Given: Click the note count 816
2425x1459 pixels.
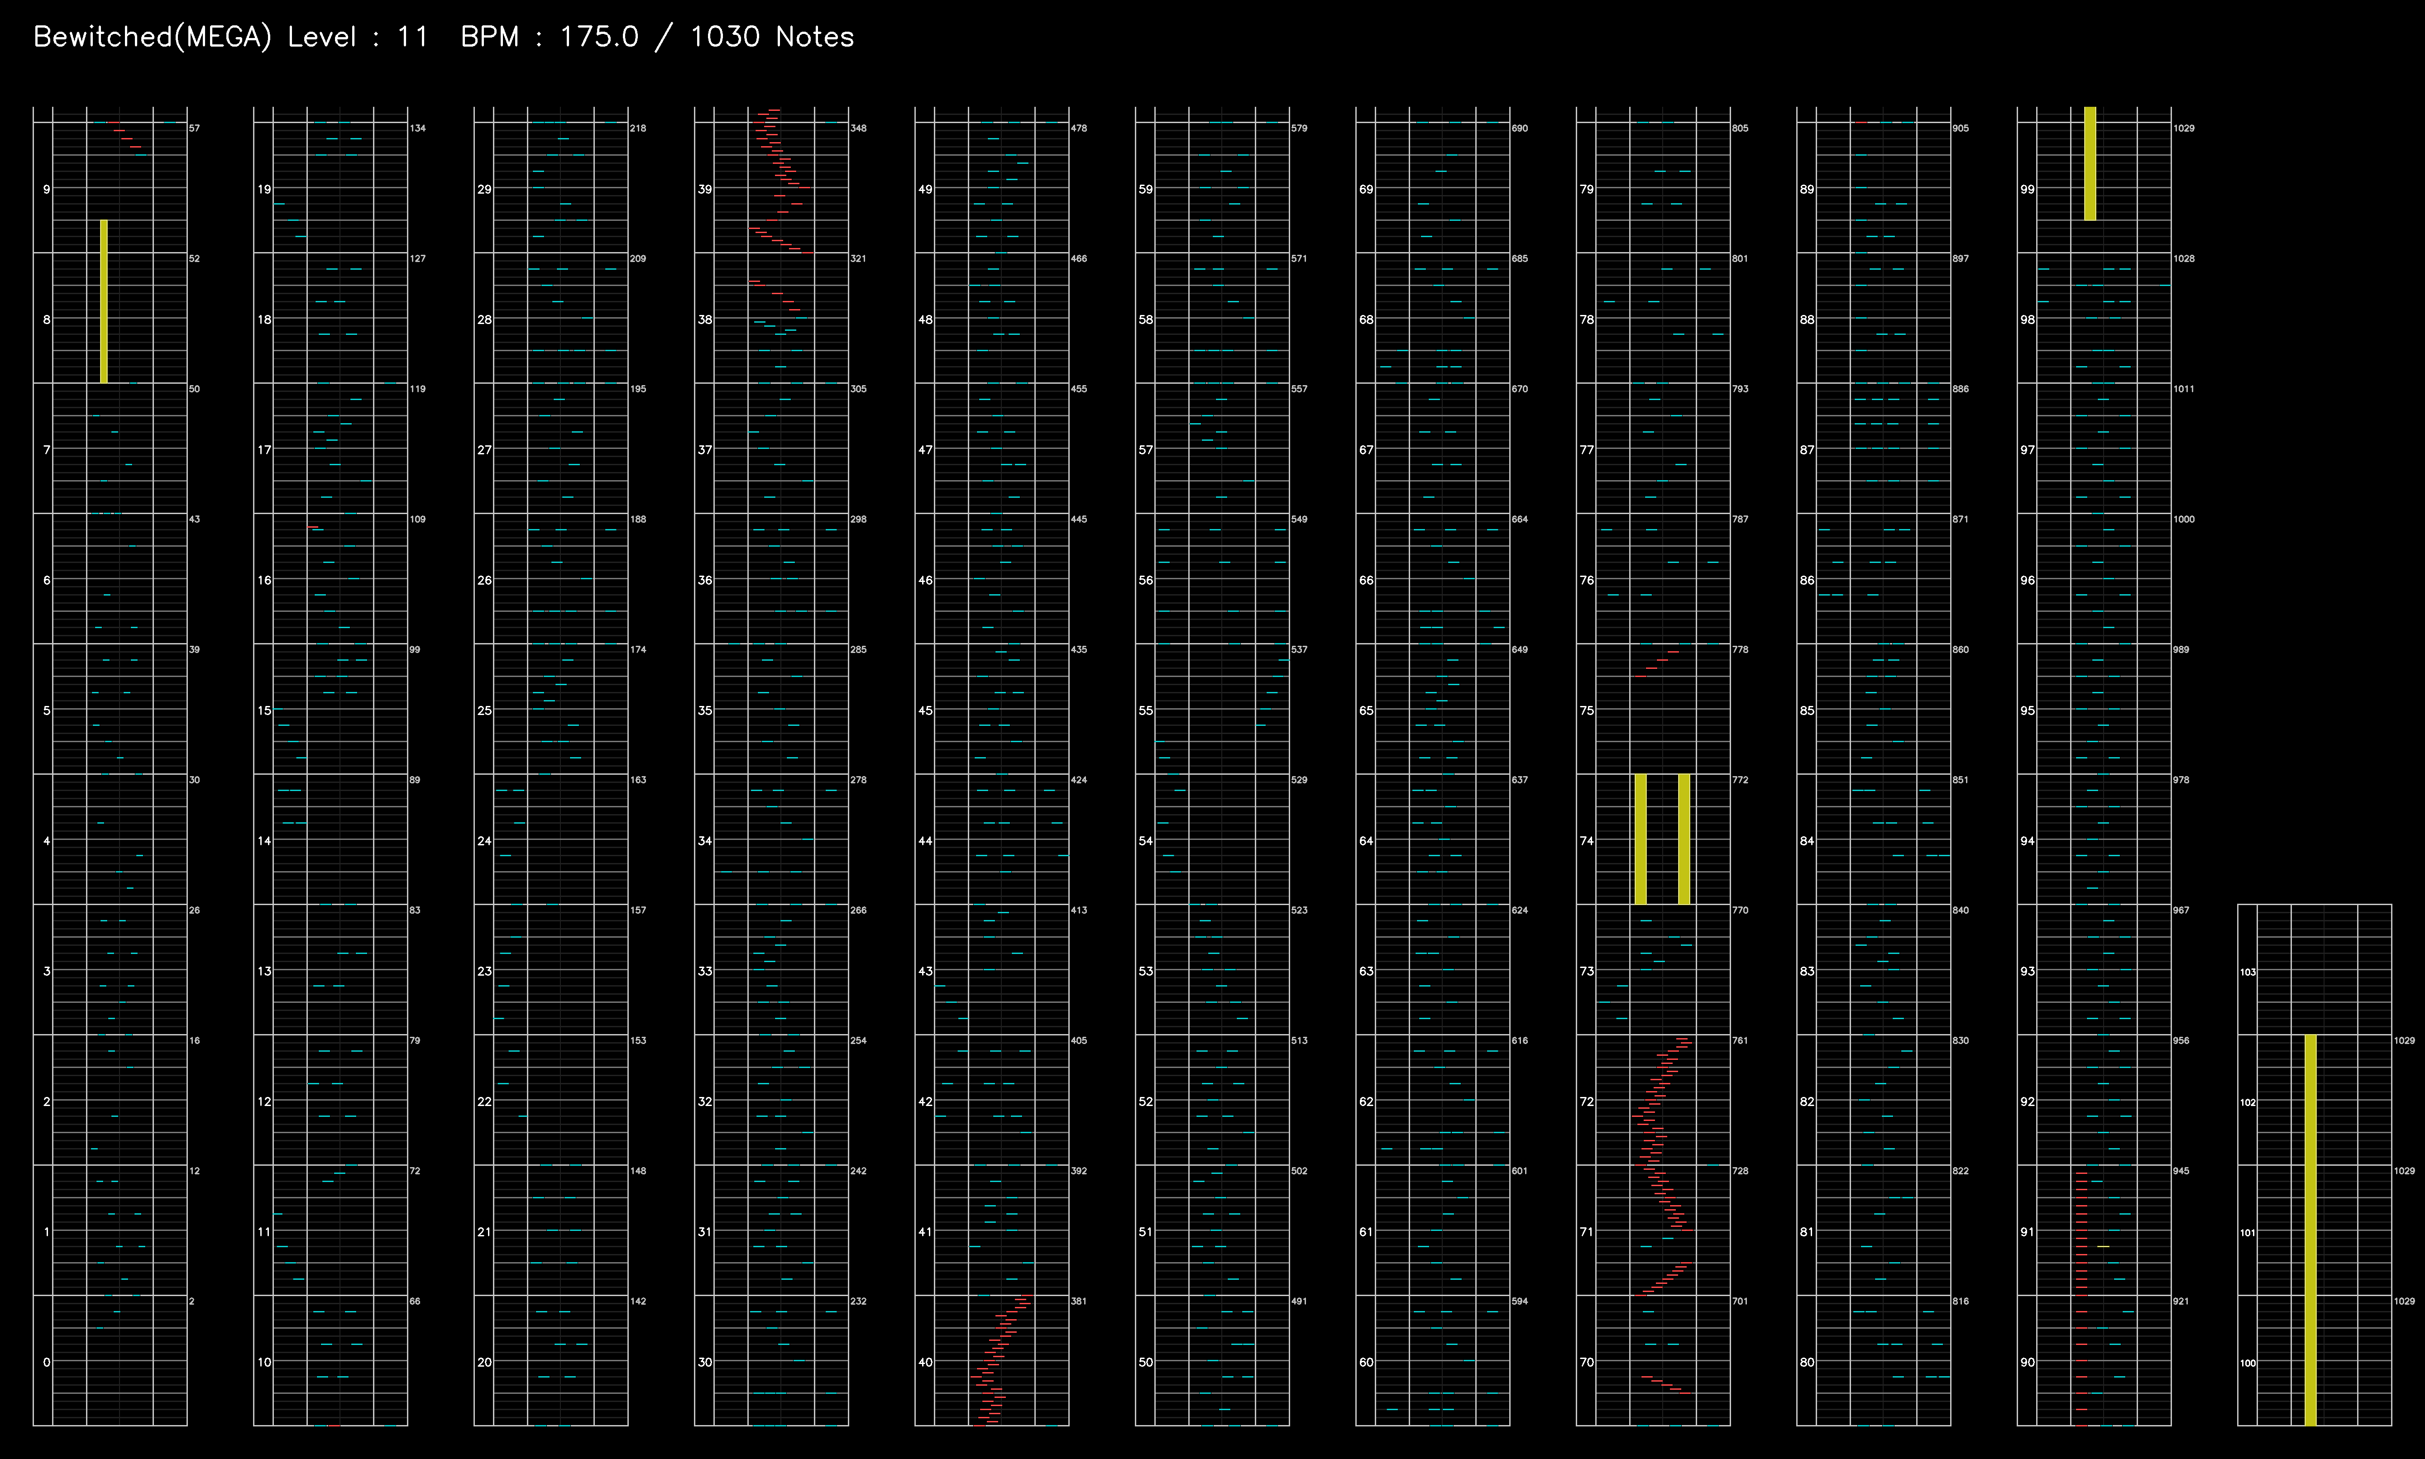Looking at the screenshot, I should [x=1961, y=1301].
